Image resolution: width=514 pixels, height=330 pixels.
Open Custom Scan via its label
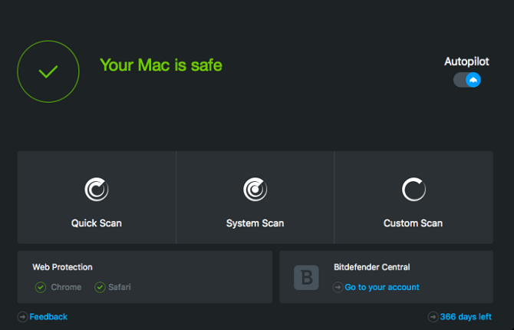(413, 223)
